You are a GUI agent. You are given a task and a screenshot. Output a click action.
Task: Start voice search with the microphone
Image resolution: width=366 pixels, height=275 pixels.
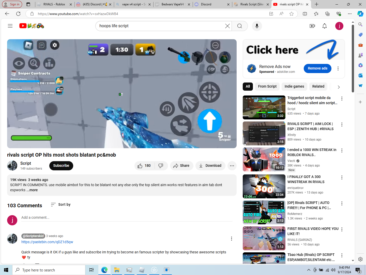point(257,26)
